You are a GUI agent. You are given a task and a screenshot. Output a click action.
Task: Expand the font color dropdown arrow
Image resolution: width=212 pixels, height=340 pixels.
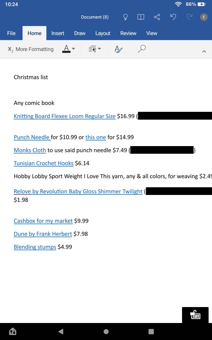click(74, 49)
